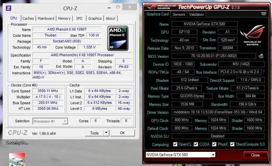Open the About tab in CPU-Z
The image size is (272, 166).
click(x=110, y=18)
